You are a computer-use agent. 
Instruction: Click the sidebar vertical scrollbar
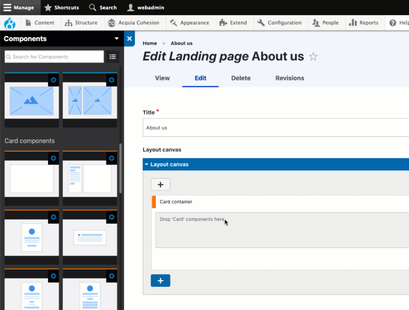[120, 169]
